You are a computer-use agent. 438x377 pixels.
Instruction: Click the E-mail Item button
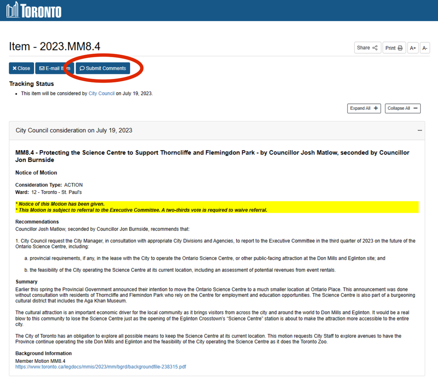[55, 68]
